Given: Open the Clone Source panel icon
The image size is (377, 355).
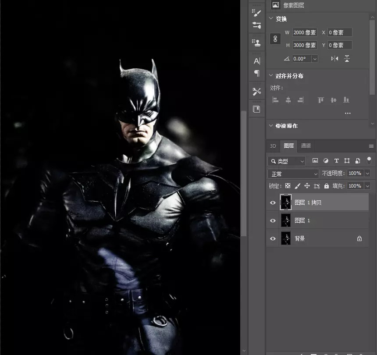Looking at the screenshot, I should tap(256, 43).
